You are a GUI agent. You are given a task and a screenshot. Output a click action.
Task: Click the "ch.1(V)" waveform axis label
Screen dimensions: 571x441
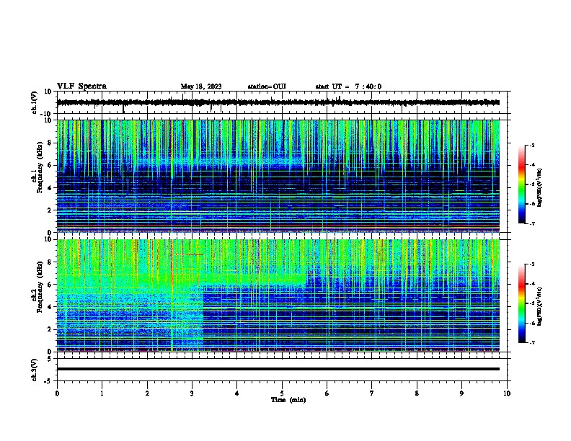click(x=35, y=102)
